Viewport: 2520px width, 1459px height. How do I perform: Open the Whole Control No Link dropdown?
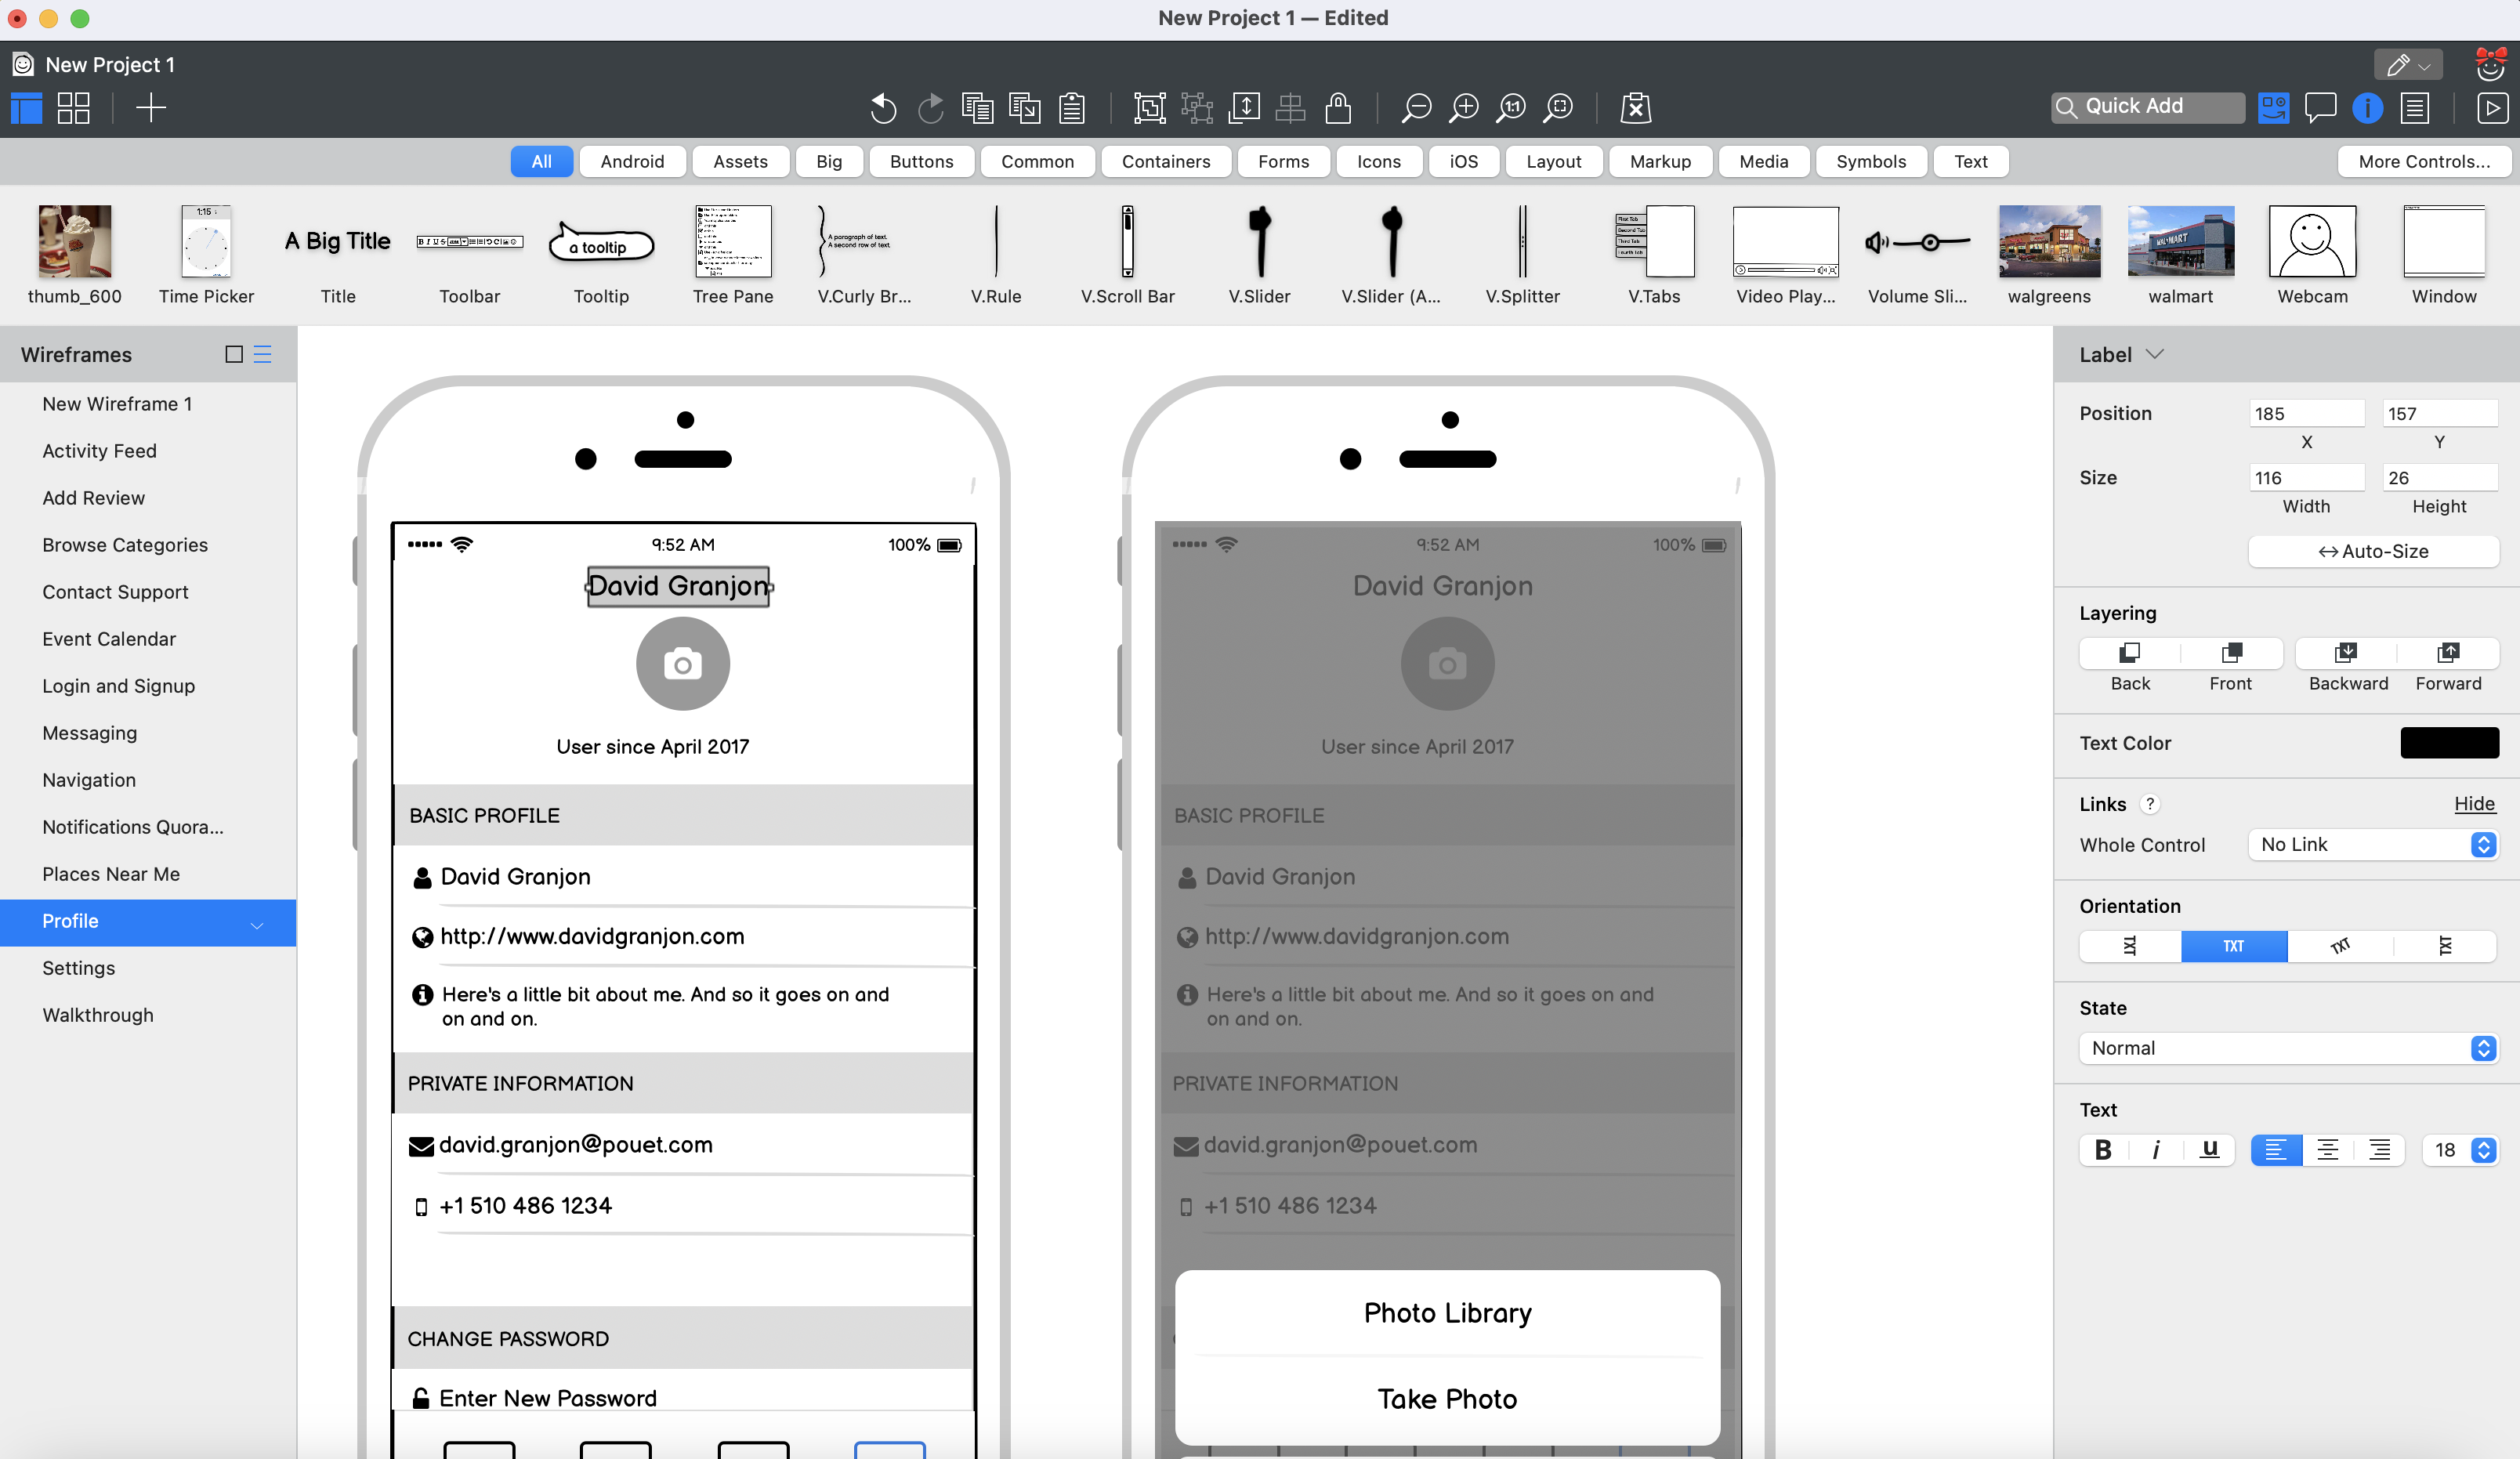point(2374,845)
